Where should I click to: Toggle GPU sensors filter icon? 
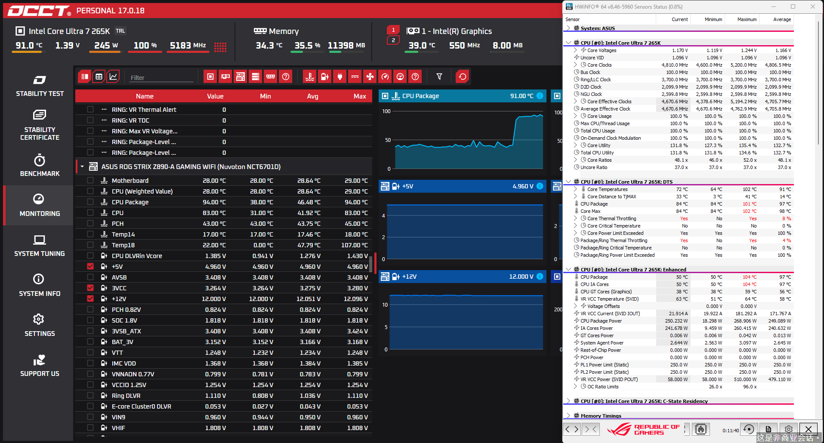pyautogui.click(x=225, y=77)
